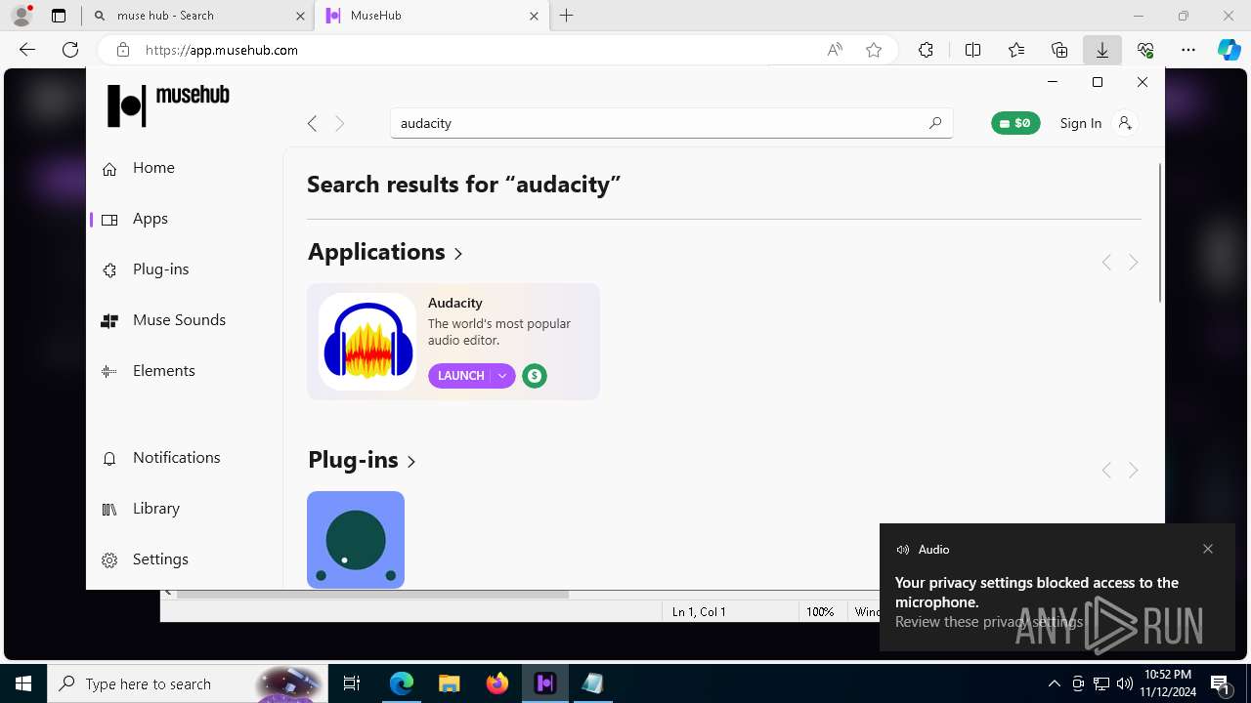Click the musehub logo
The width and height of the screenshot is (1251, 703).
[x=168, y=105]
